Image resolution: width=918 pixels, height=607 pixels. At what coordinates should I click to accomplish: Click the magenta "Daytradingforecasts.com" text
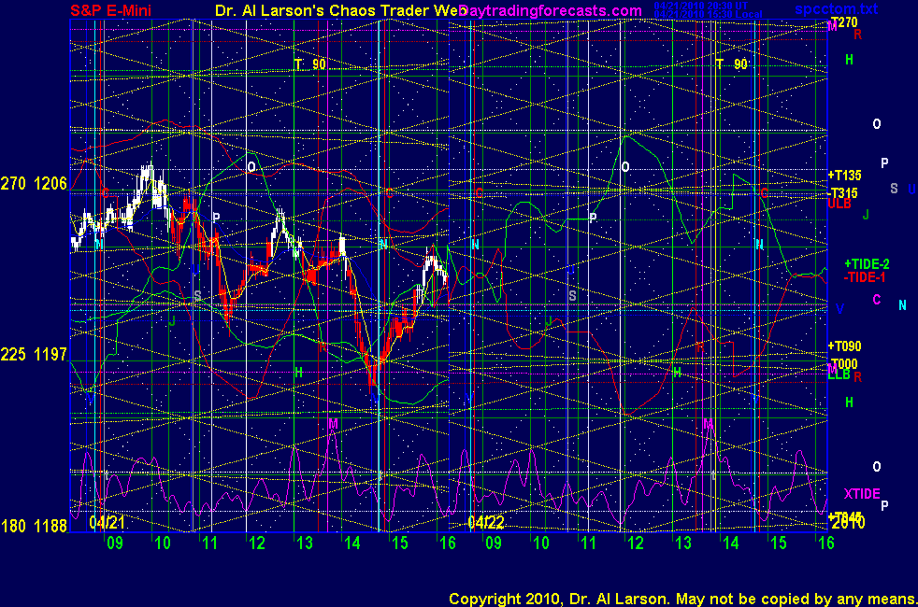551,10
